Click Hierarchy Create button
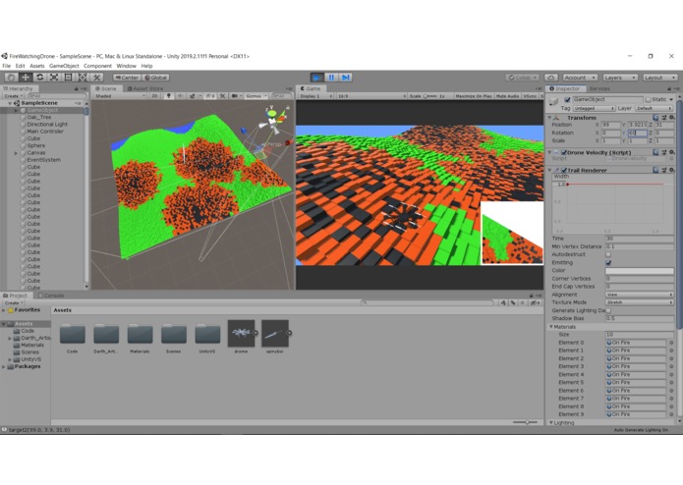 [13, 95]
